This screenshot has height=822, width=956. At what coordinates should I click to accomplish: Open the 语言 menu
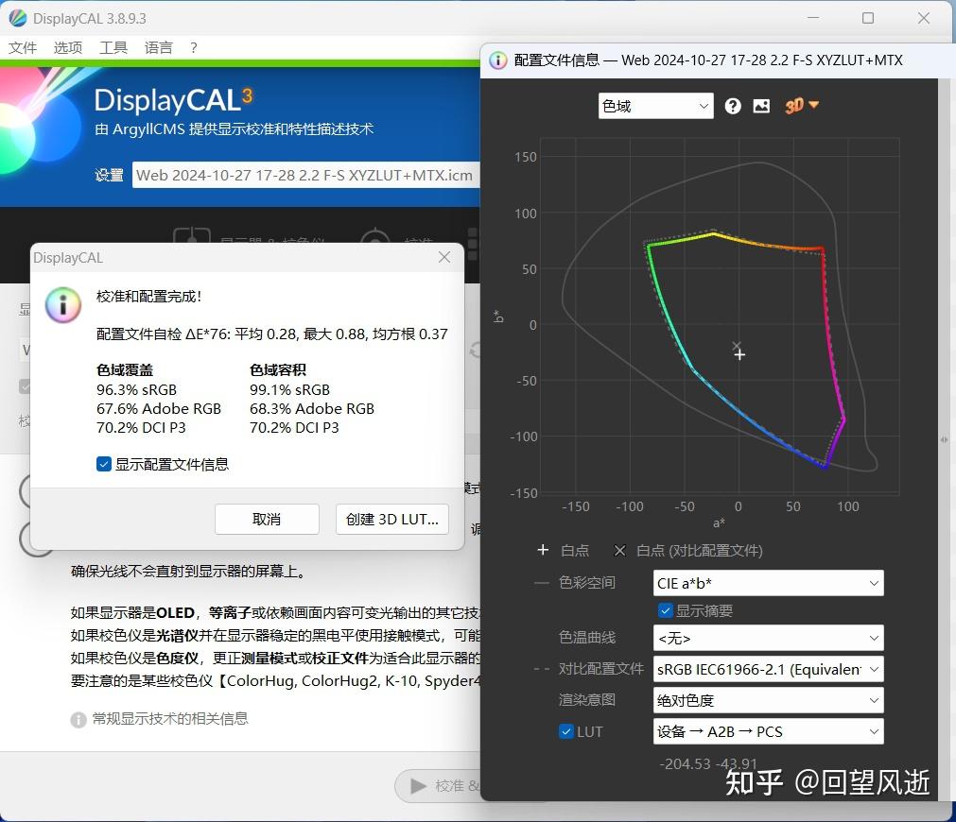tap(159, 47)
